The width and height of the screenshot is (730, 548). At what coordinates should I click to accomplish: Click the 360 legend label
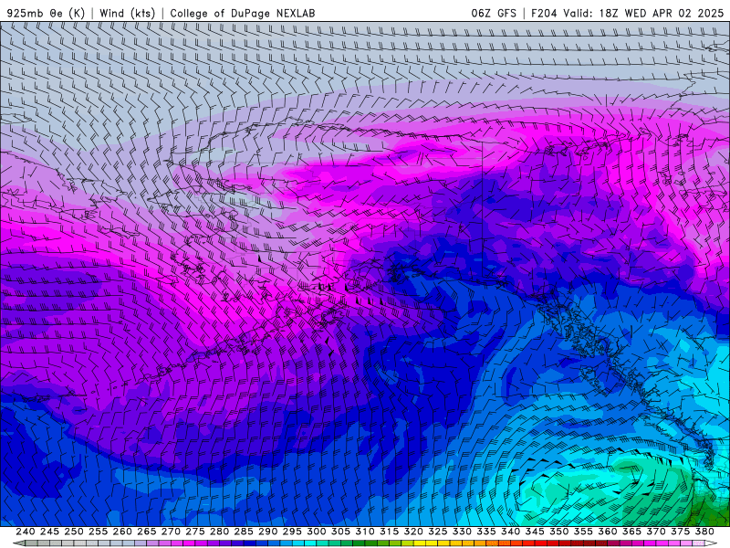click(608, 532)
